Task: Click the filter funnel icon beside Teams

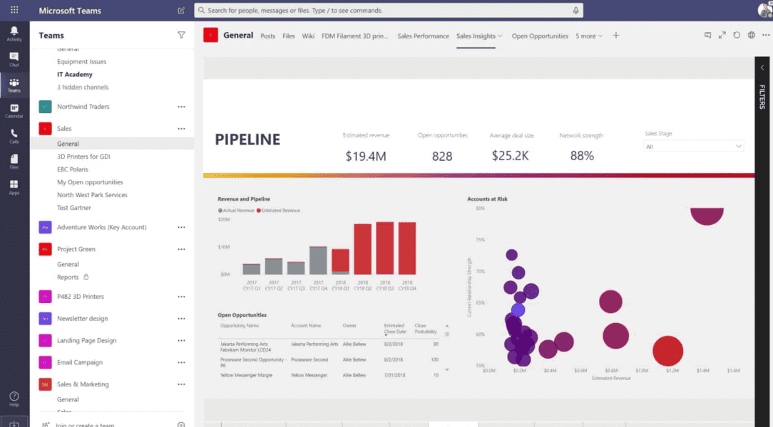Action: click(x=181, y=35)
